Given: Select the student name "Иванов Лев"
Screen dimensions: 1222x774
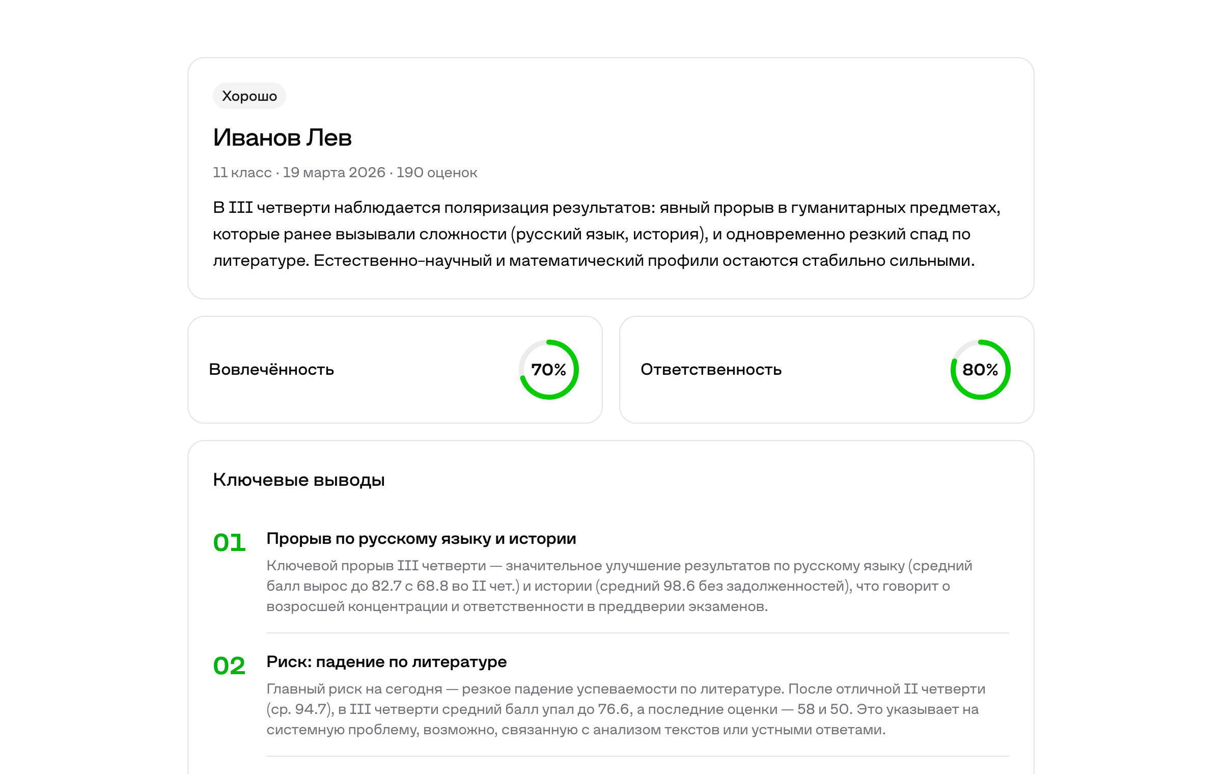Looking at the screenshot, I should [x=282, y=137].
